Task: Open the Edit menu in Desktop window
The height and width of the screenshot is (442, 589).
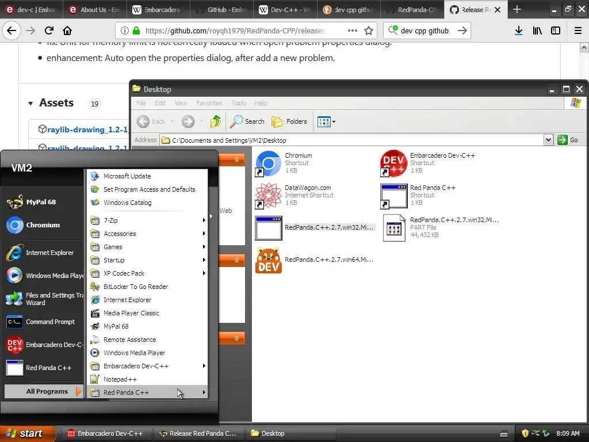Action: tap(160, 103)
